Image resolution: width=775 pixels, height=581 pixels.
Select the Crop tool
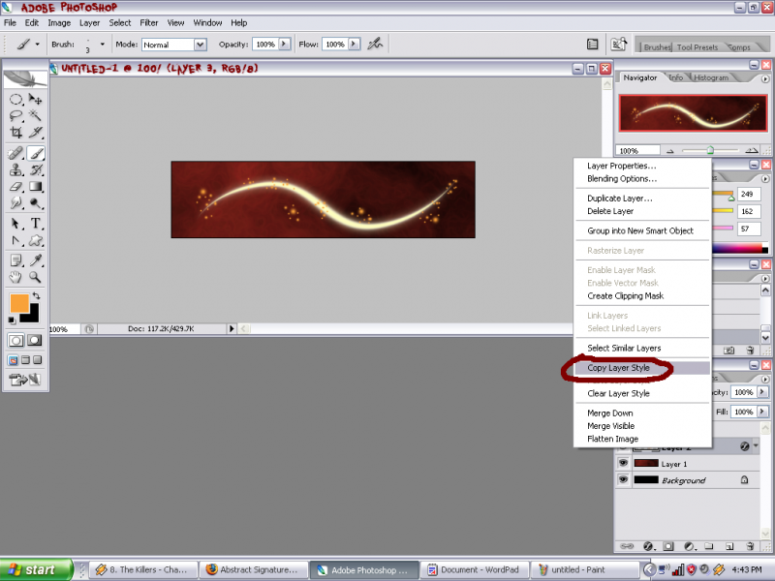(x=15, y=132)
